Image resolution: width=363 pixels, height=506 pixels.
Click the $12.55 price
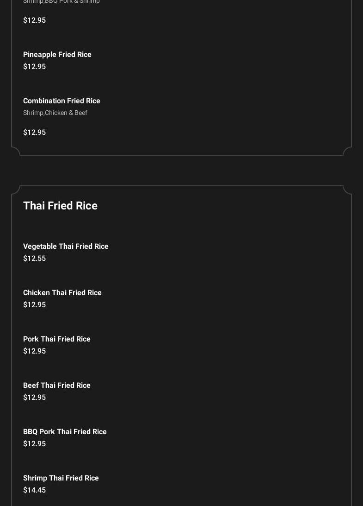tap(34, 259)
